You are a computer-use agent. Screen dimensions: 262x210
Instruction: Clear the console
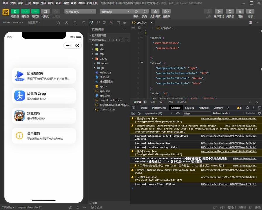139,113
